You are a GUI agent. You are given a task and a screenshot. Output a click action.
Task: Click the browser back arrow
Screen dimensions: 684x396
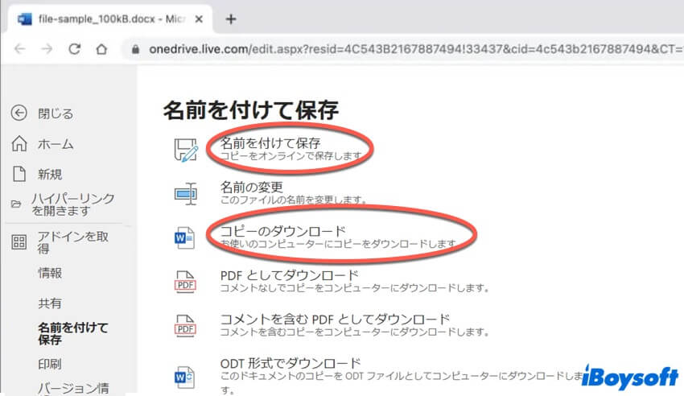tap(20, 49)
